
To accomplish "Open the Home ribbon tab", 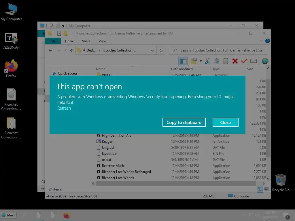I will [x=69, y=41].
